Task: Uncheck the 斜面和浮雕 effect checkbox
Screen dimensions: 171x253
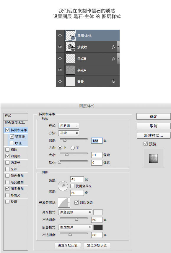Action: (7, 130)
